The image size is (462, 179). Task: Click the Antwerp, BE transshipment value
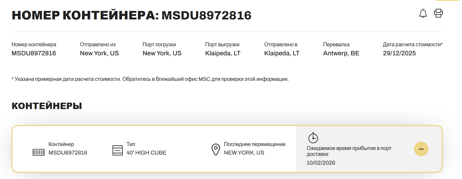341,53
